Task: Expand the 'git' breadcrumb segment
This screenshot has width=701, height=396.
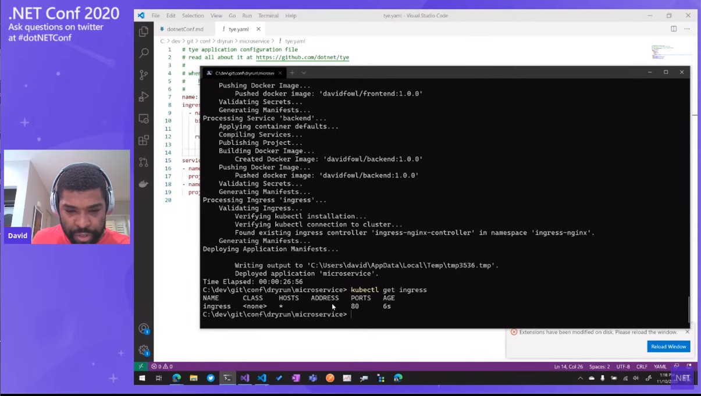Action: [190, 41]
